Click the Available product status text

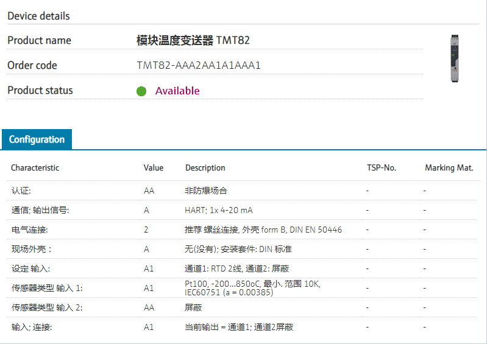177,91
